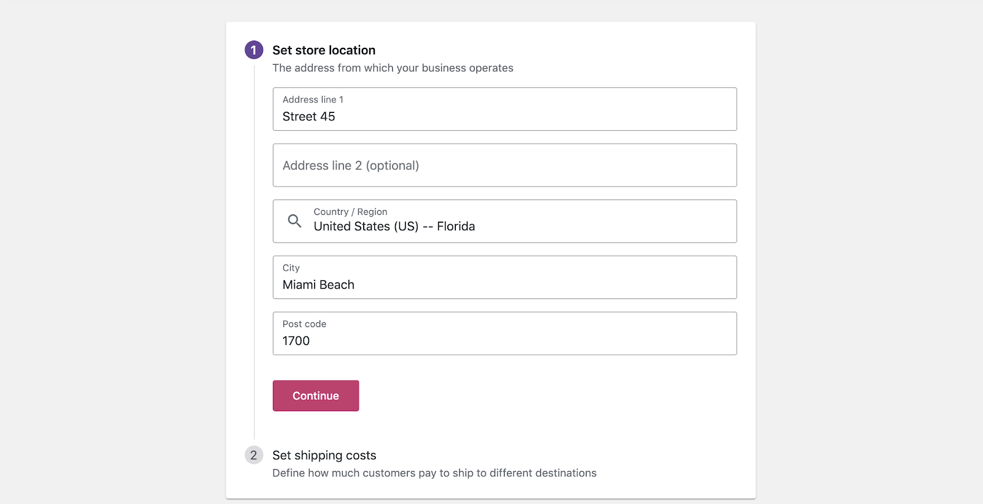Screen dimensions: 983x504
Task: Open the Country / Region dropdown
Action: (504, 221)
